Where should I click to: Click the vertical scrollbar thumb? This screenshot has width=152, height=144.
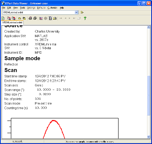(x=148, y=95)
